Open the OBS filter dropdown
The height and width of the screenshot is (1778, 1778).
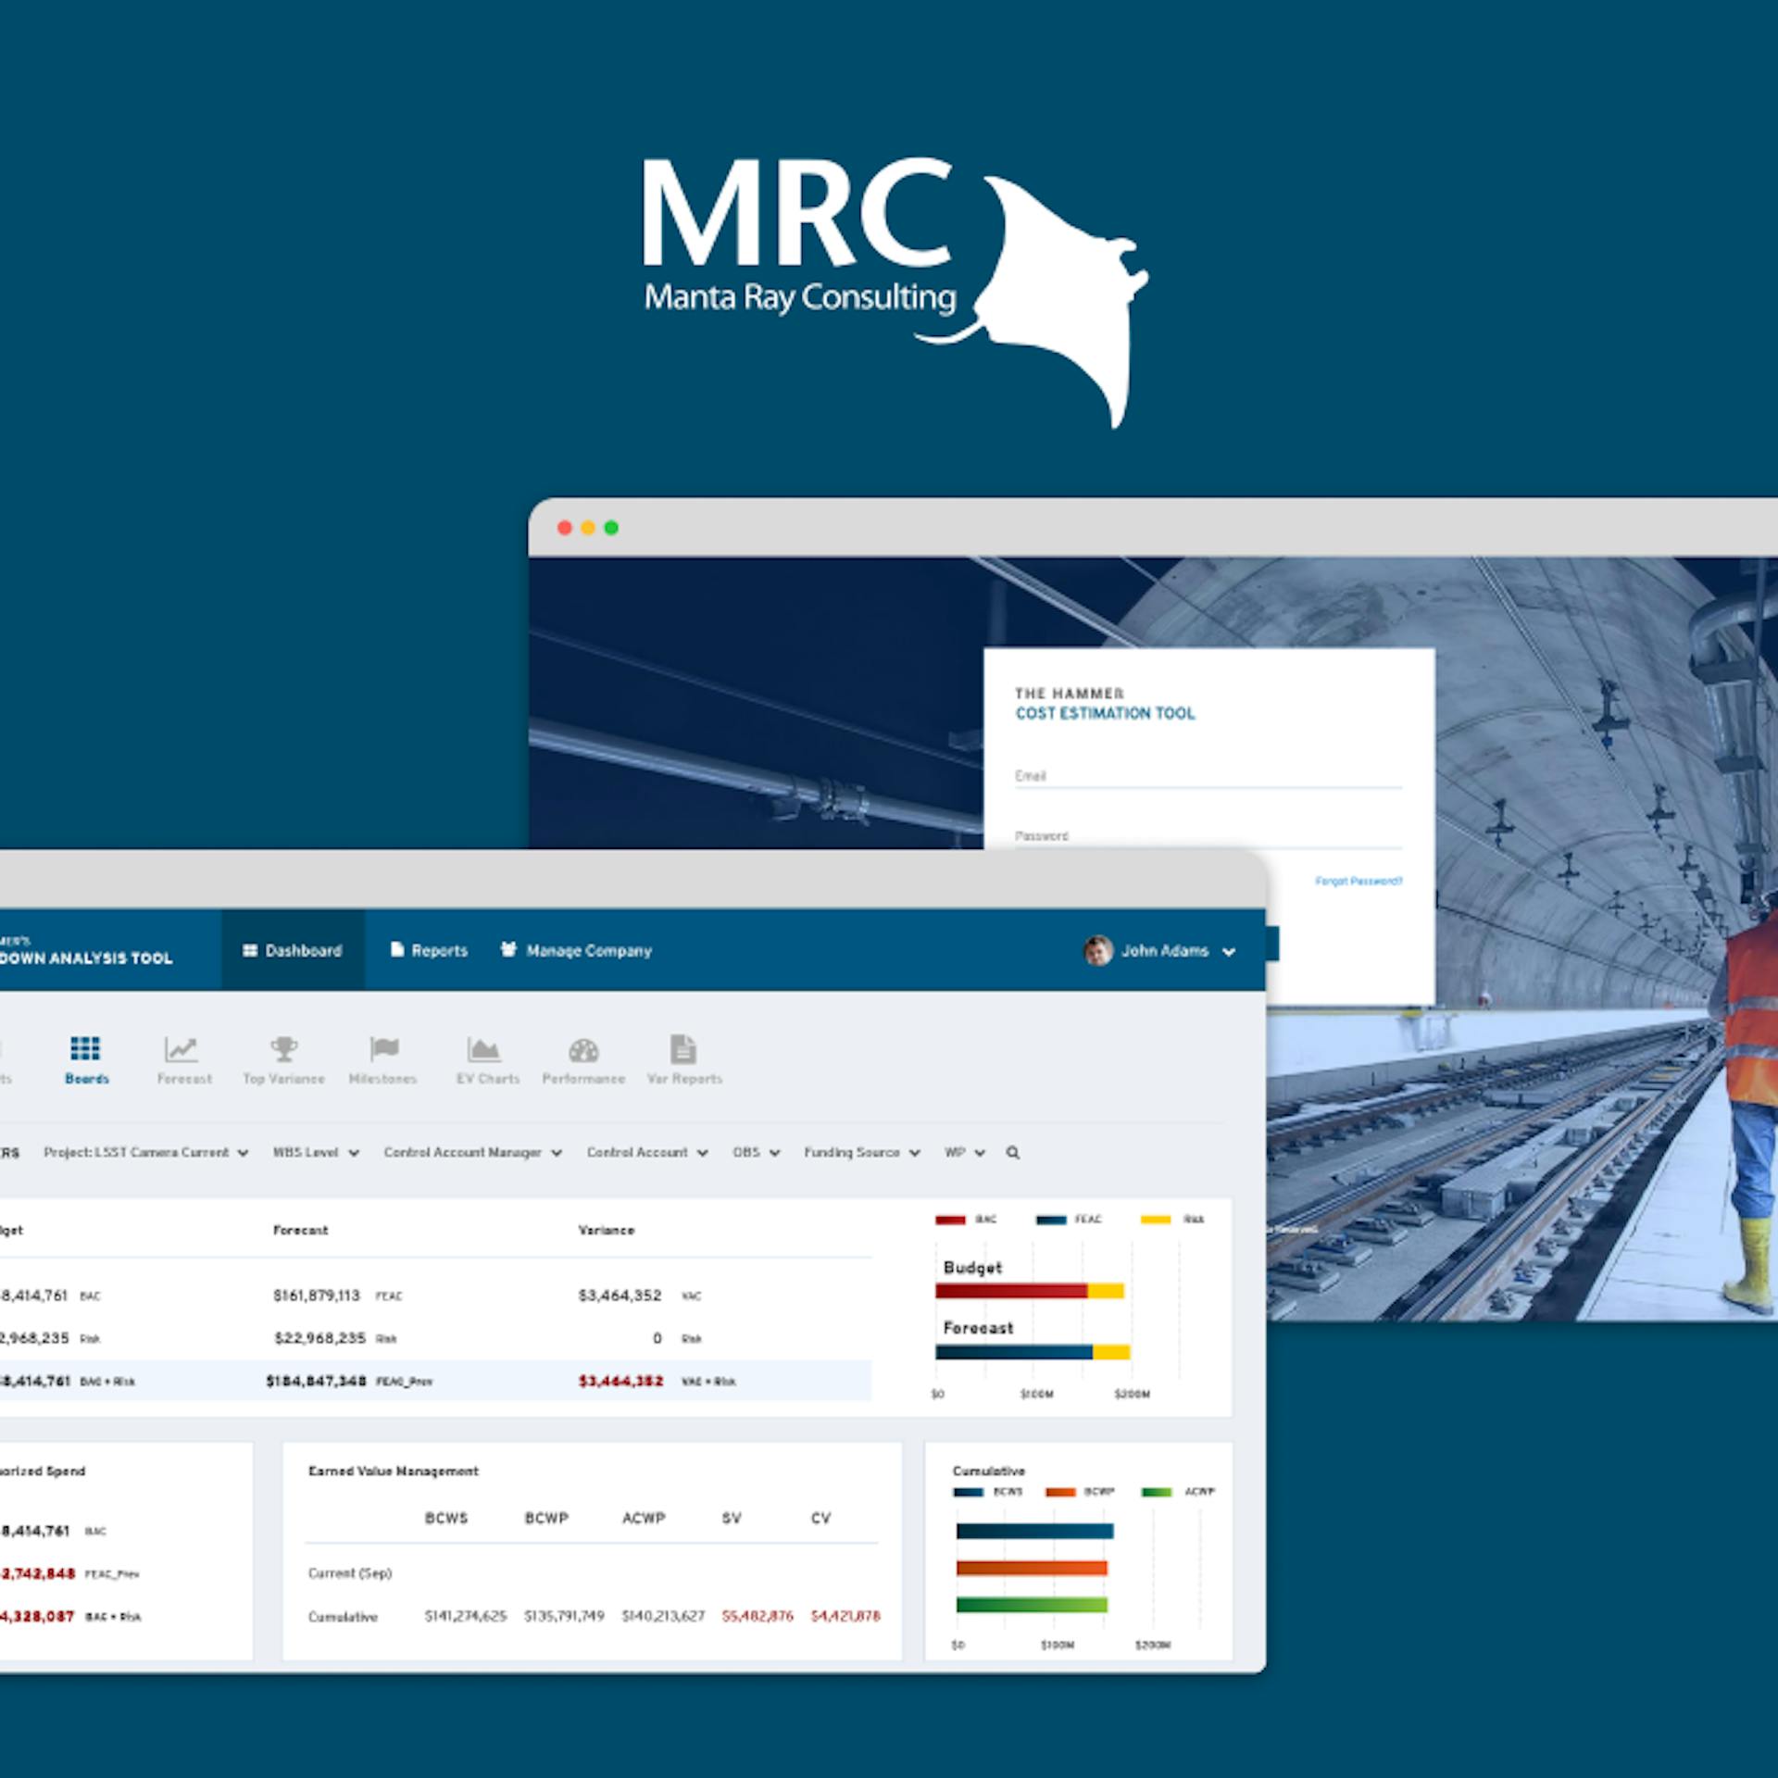pos(757,1153)
